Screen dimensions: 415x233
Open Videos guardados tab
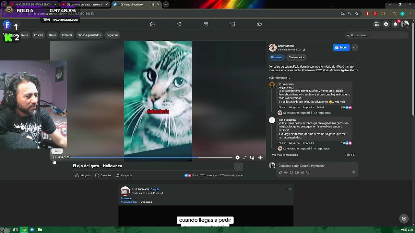89,35
